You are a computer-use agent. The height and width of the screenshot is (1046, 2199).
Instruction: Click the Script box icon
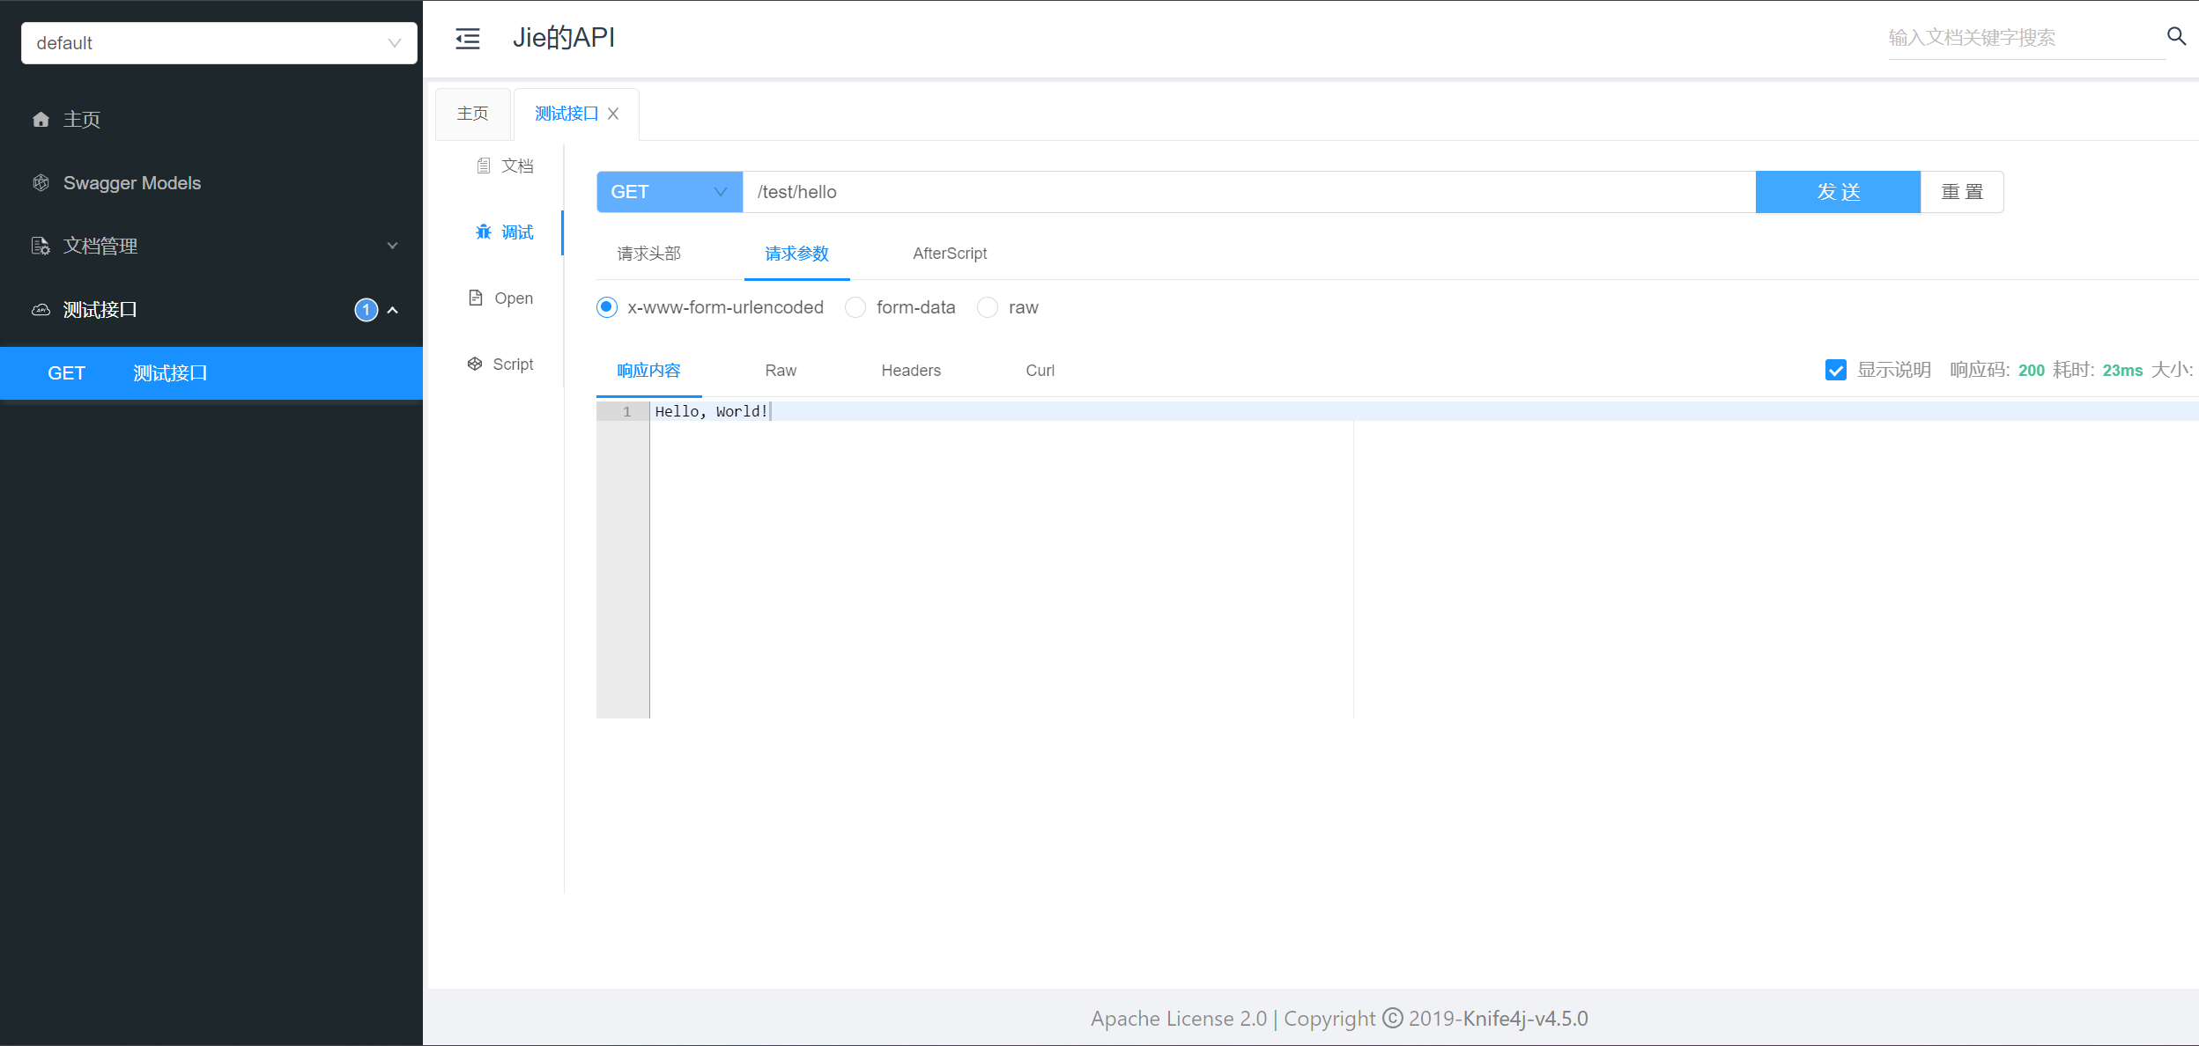pyautogui.click(x=475, y=365)
